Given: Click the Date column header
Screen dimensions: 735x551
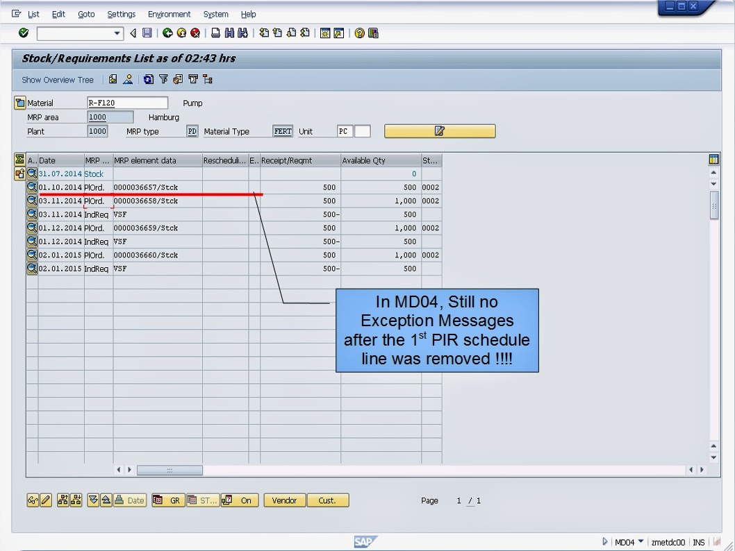Looking at the screenshot, I should [61, 160].
